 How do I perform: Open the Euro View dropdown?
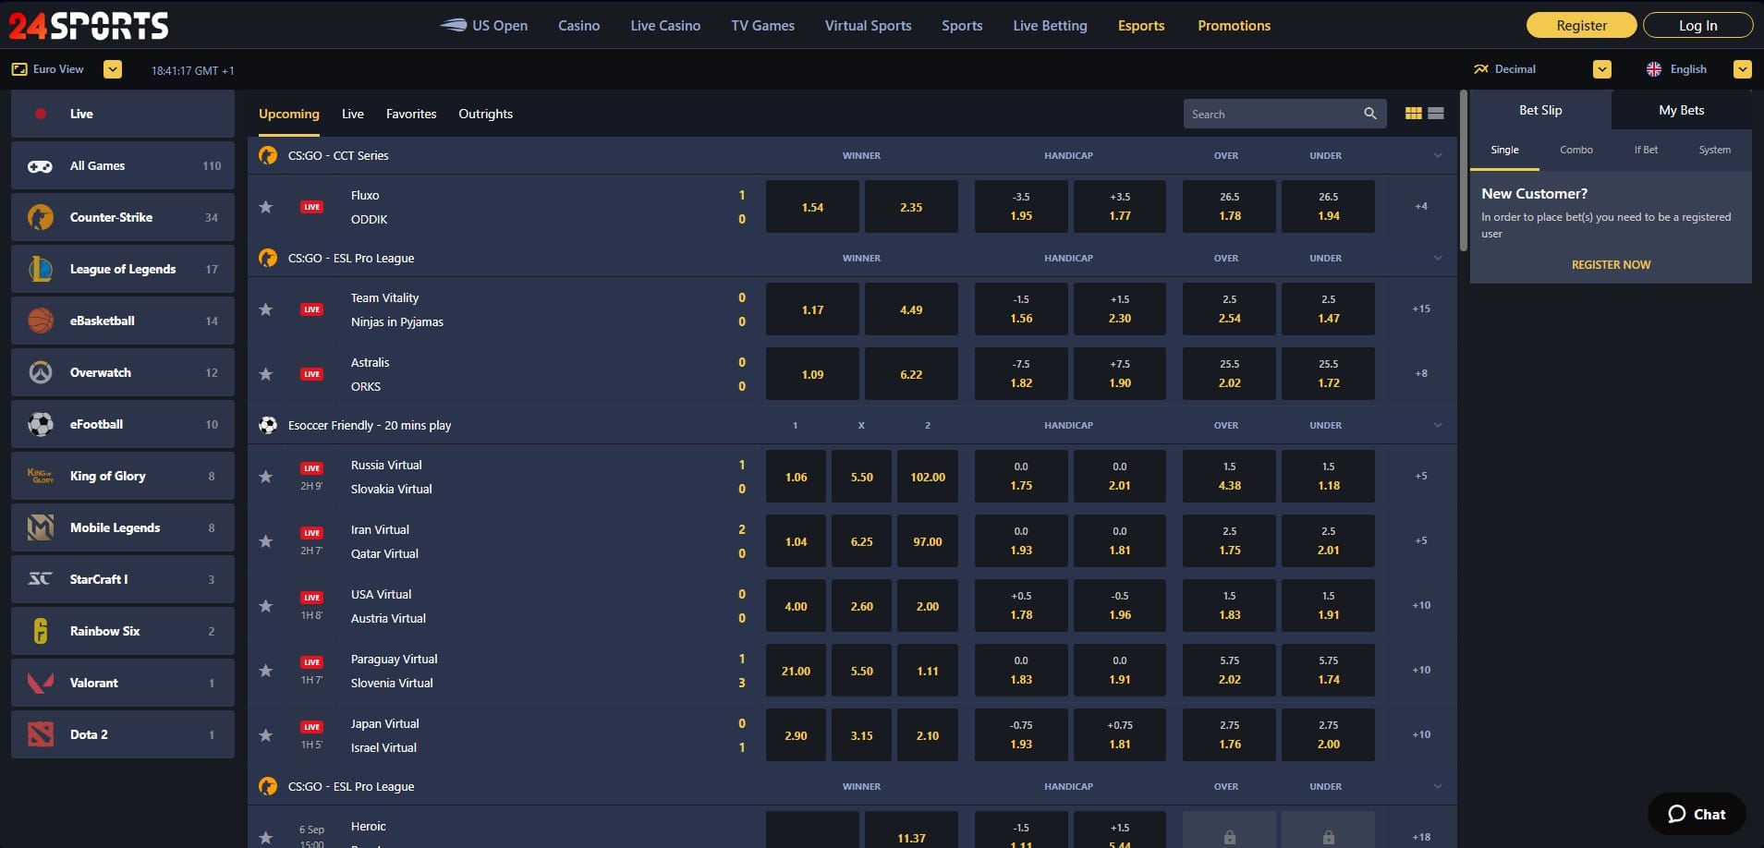pos(113,69)
